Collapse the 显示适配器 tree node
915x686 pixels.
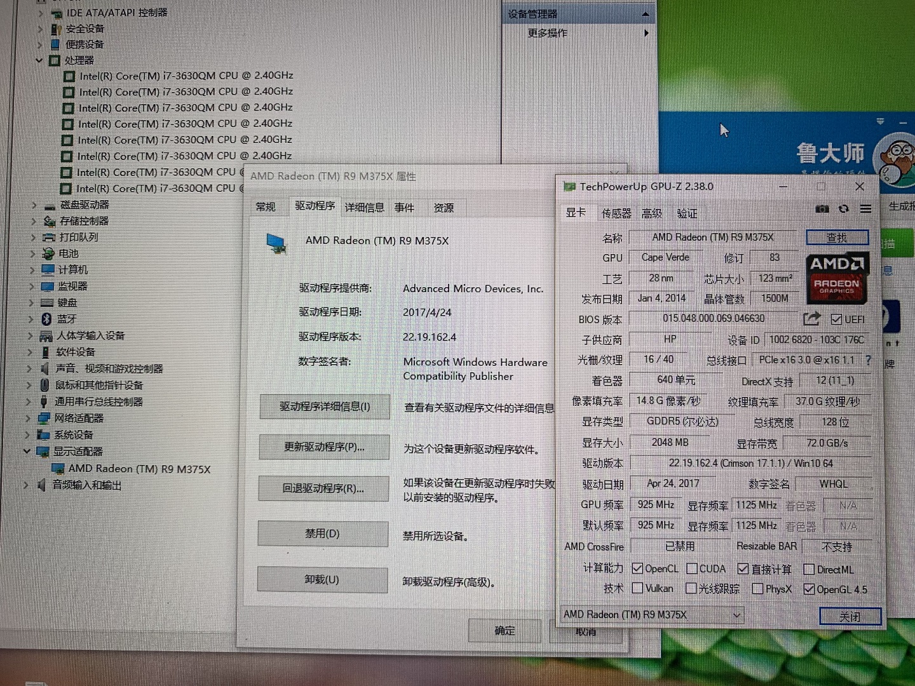click(27, 451)
